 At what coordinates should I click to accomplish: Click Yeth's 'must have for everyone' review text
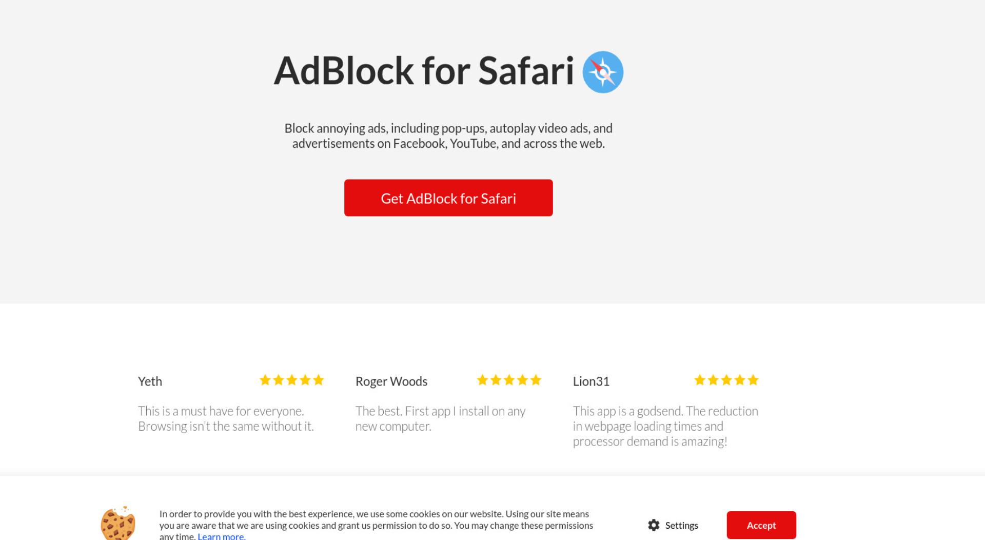[226, 418]
